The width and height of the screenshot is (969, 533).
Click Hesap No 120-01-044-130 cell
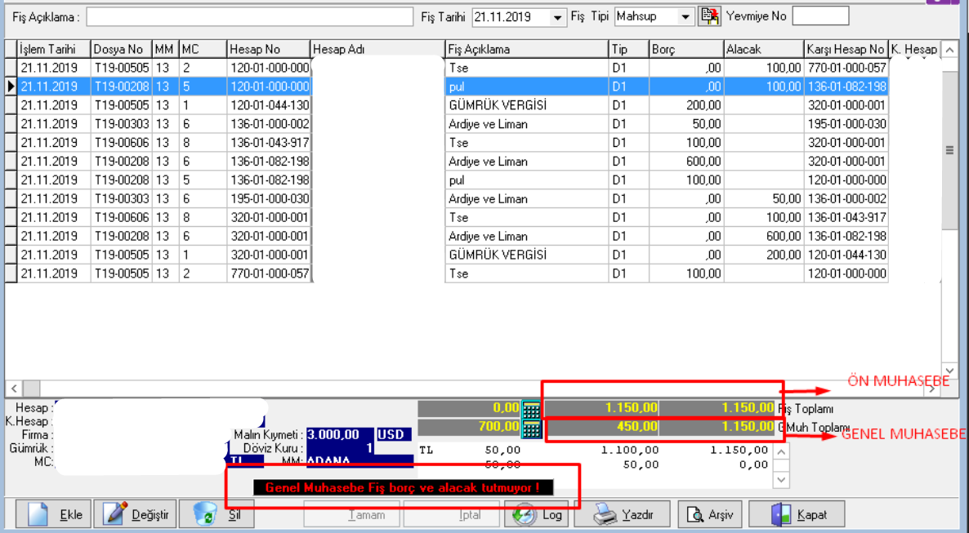(268, 105)
